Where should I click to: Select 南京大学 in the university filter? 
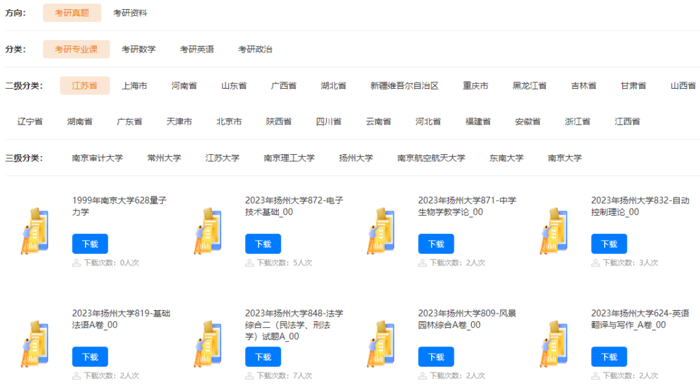[565, 157]
